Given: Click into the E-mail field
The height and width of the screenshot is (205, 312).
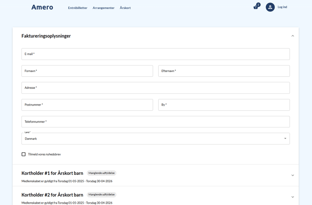Looking at the screenshot, I should pos(155,54).
